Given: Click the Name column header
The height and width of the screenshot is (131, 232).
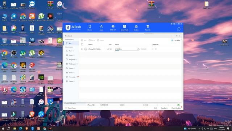Looking at the screenshot, I should click(90, 44).
